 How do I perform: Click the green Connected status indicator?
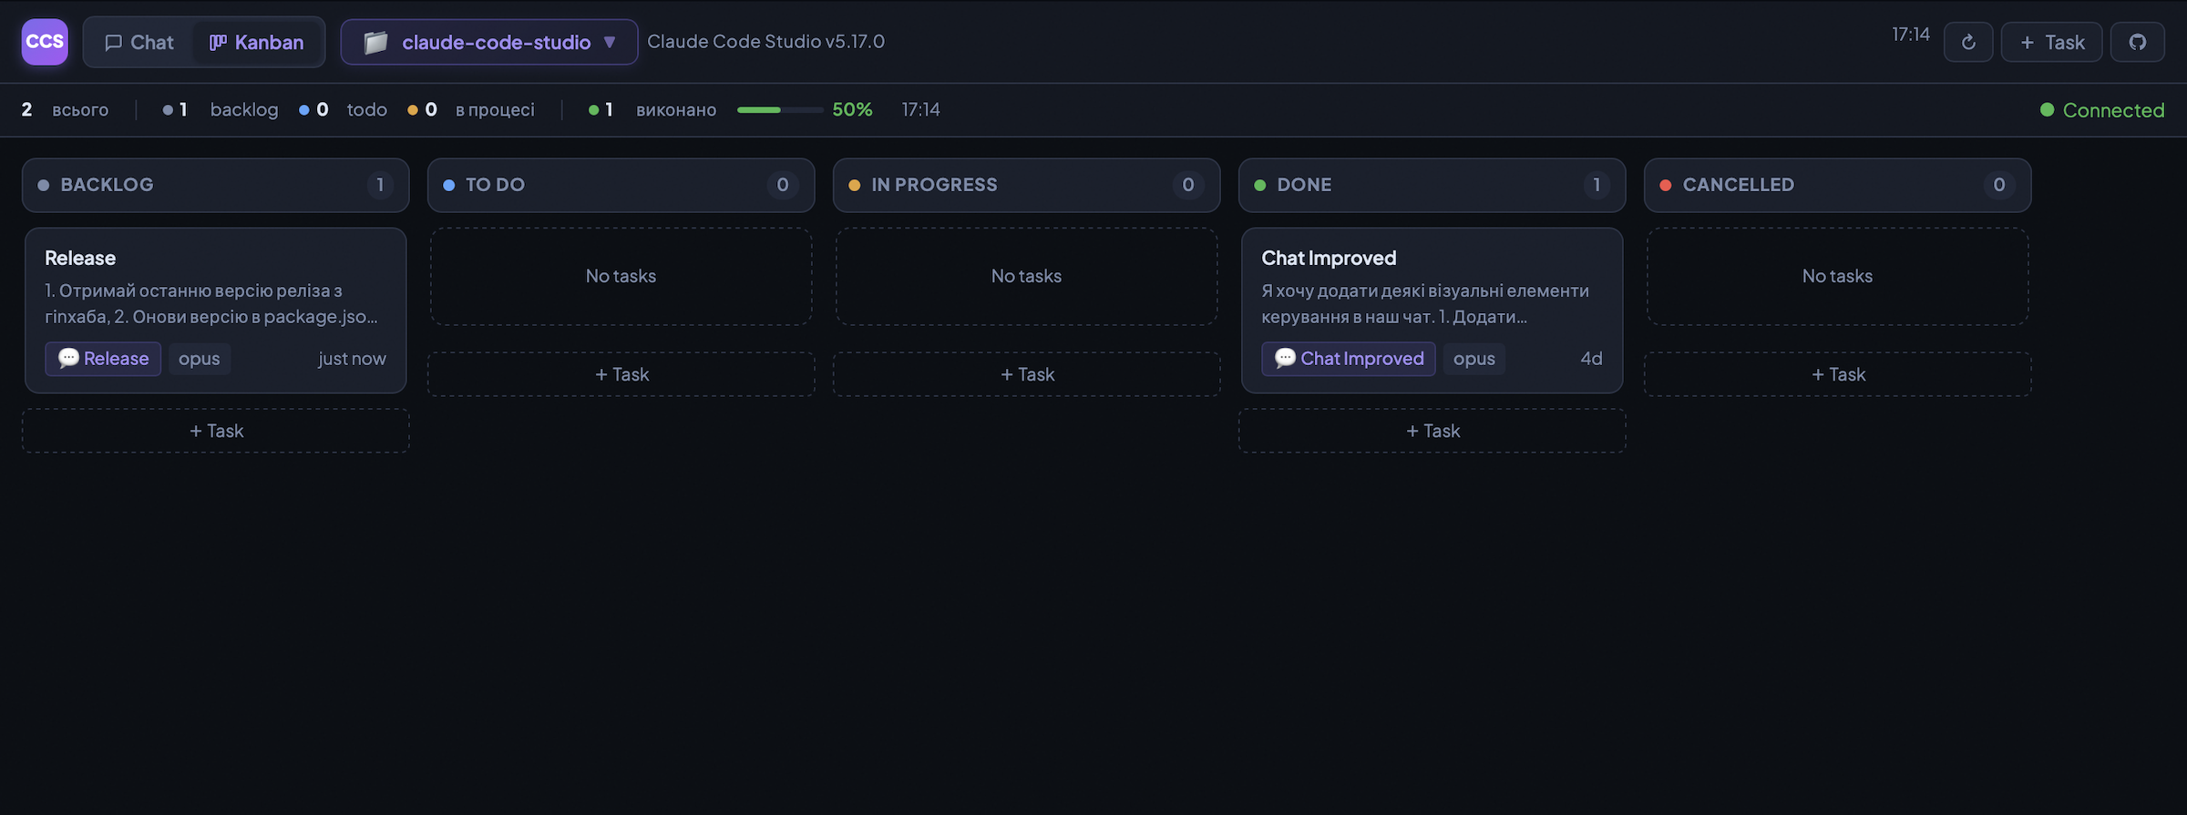[2102, 110]
